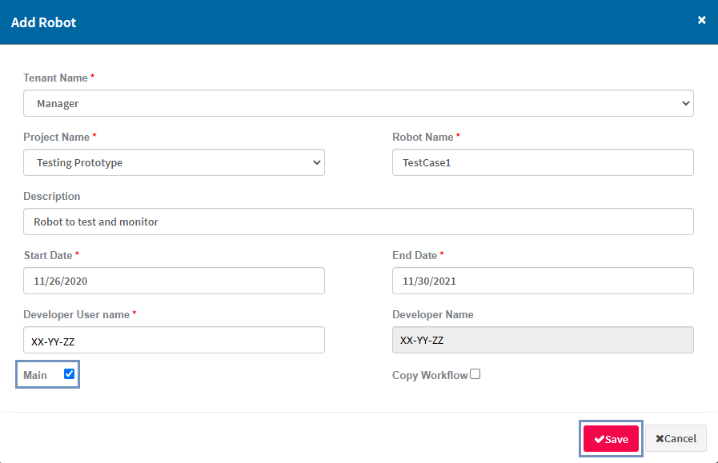Save the new robot
This screenshot has height=463, width=718.
pos(611,439)
